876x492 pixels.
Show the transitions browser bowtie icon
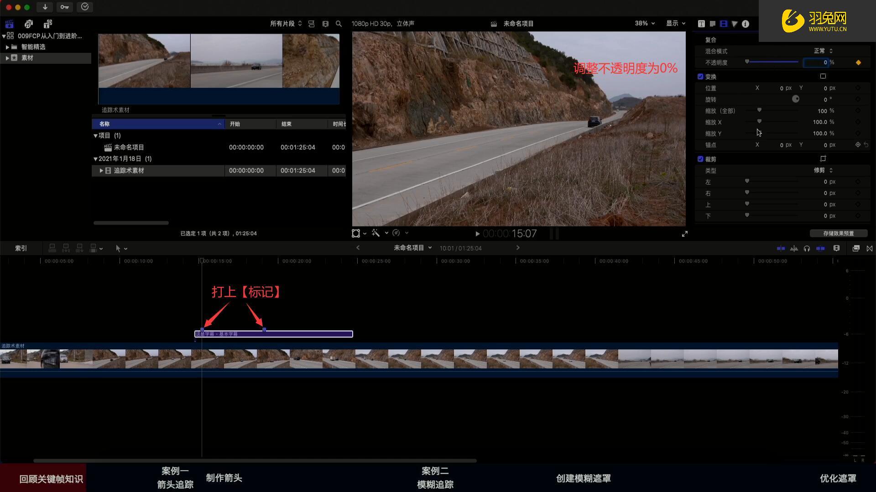point(870,248)
